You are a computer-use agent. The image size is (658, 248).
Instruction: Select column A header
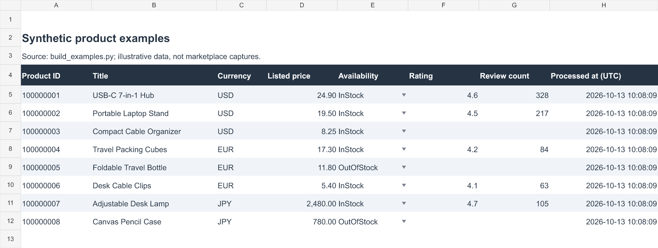click(x=56, y=5)
